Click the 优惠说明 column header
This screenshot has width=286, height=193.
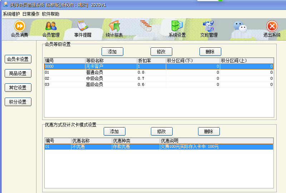point(217,141)
